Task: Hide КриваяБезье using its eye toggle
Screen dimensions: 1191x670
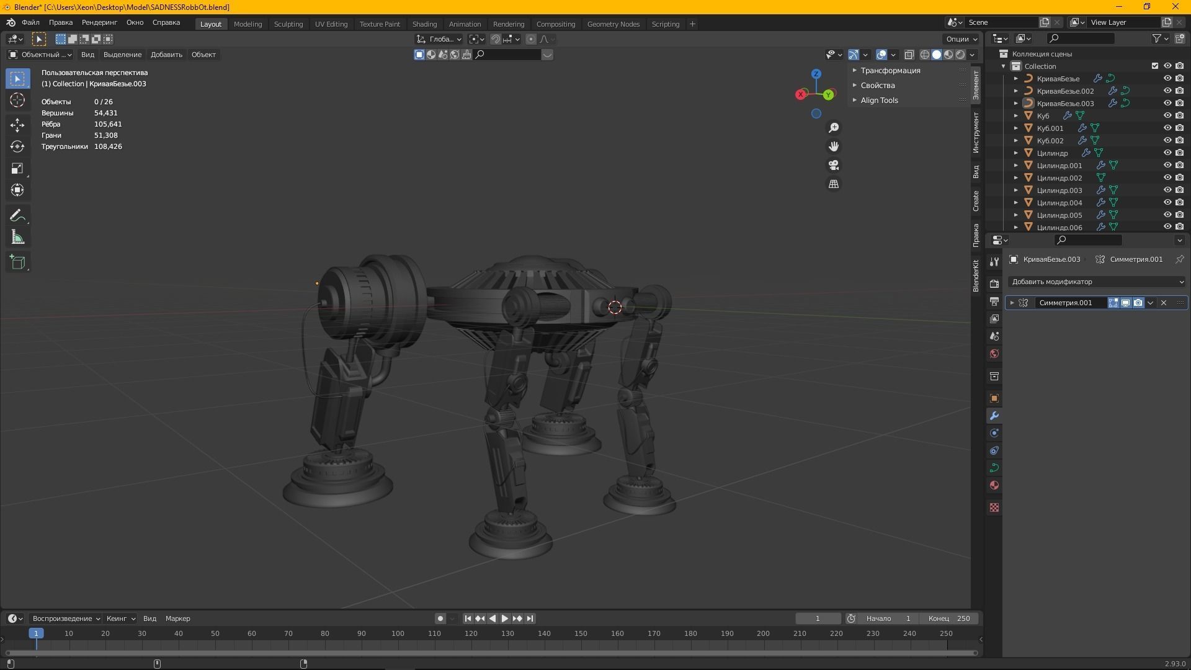Action: pyautogui.click(x=1167, y=79)
